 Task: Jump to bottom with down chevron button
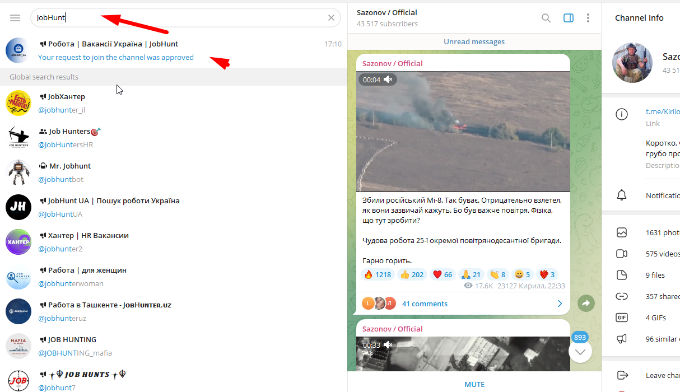(580, 352)
